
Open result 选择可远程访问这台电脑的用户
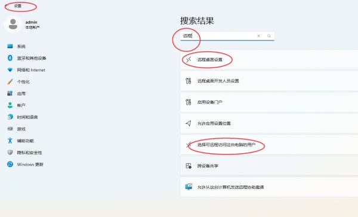[x=269, y=145]
